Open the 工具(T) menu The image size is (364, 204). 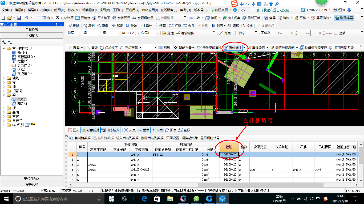[118, 10]
